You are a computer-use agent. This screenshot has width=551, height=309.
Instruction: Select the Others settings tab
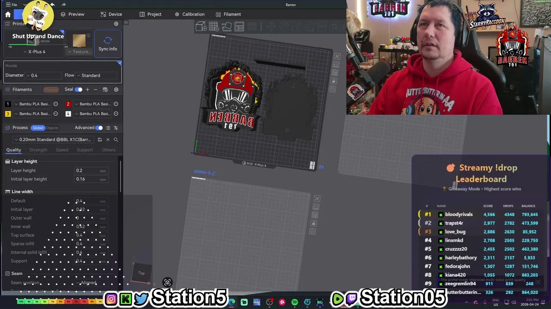108,150
